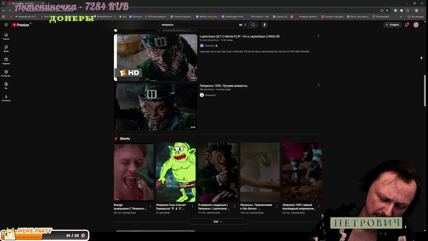
Task: Open the YouTube hamburger guide menu
Action: coord(6,25)
